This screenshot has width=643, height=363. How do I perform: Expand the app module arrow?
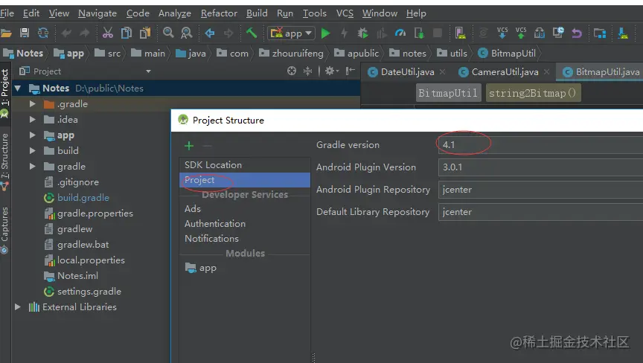(33, 135)
